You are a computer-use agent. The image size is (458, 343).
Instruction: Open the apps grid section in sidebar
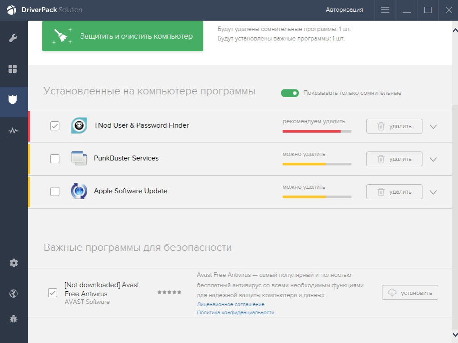click(13, 69)
